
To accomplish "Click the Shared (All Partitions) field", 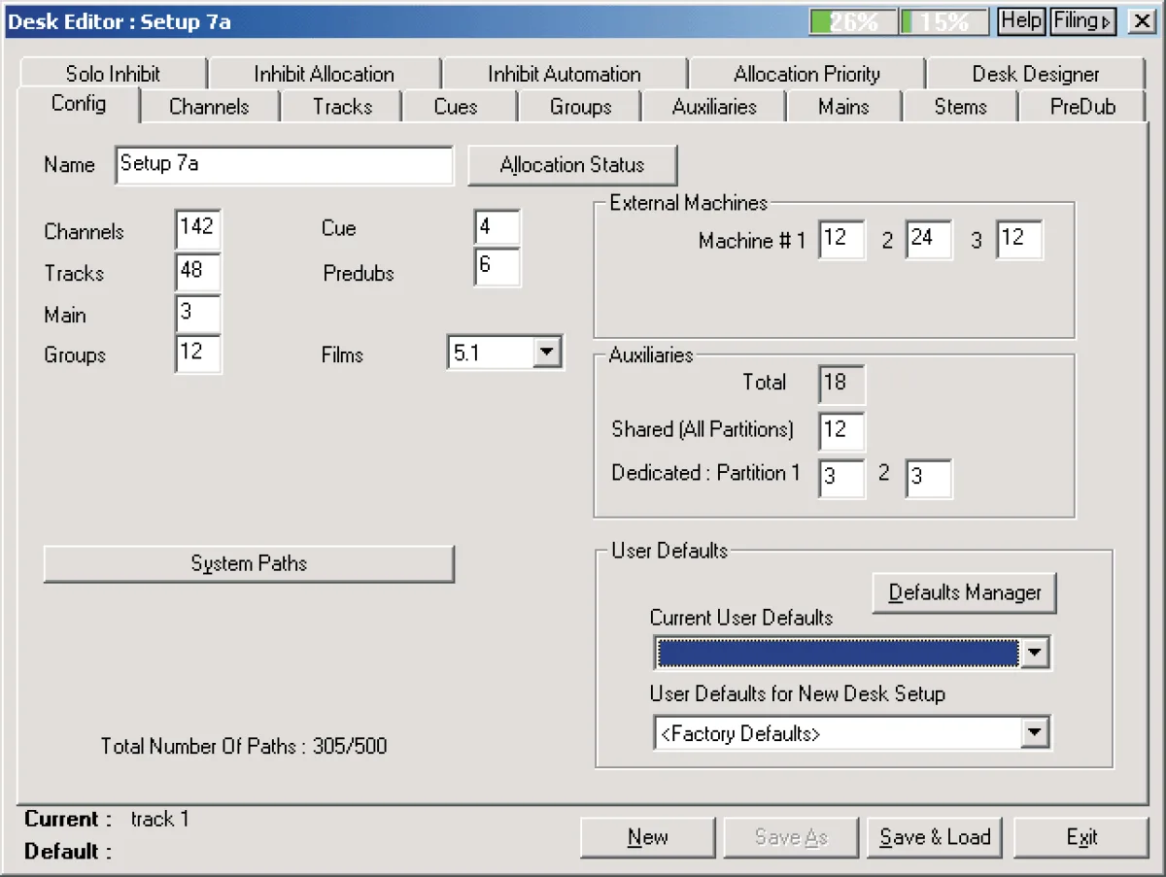I will point(841,432).
